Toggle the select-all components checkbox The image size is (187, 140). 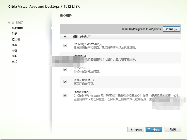point(65,36)
